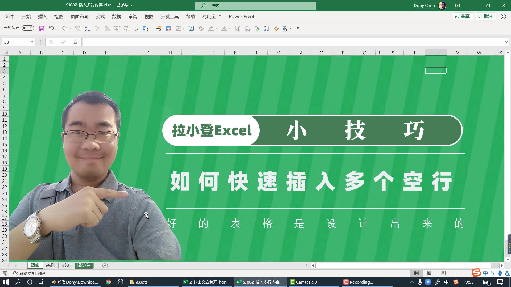This screenshot has width=511, height=287.
Task: Open the 数据 ribbon tab
Action: [117, 16]
